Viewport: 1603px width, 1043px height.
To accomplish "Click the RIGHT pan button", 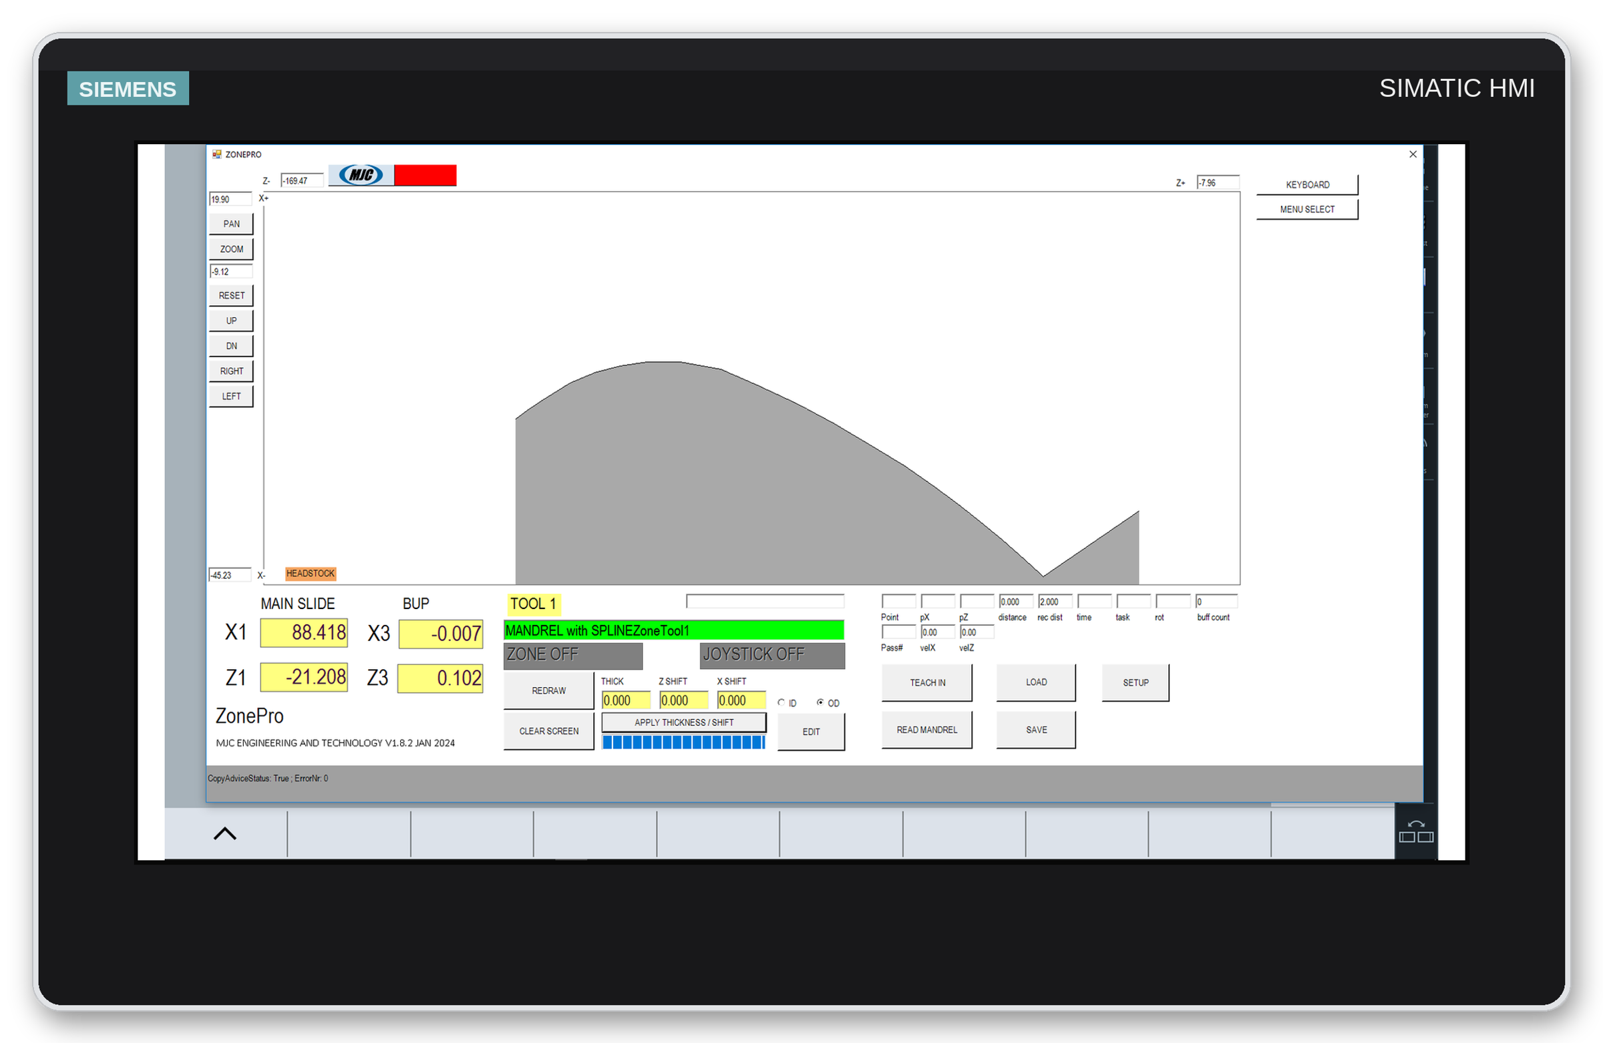I will point(231,371).
